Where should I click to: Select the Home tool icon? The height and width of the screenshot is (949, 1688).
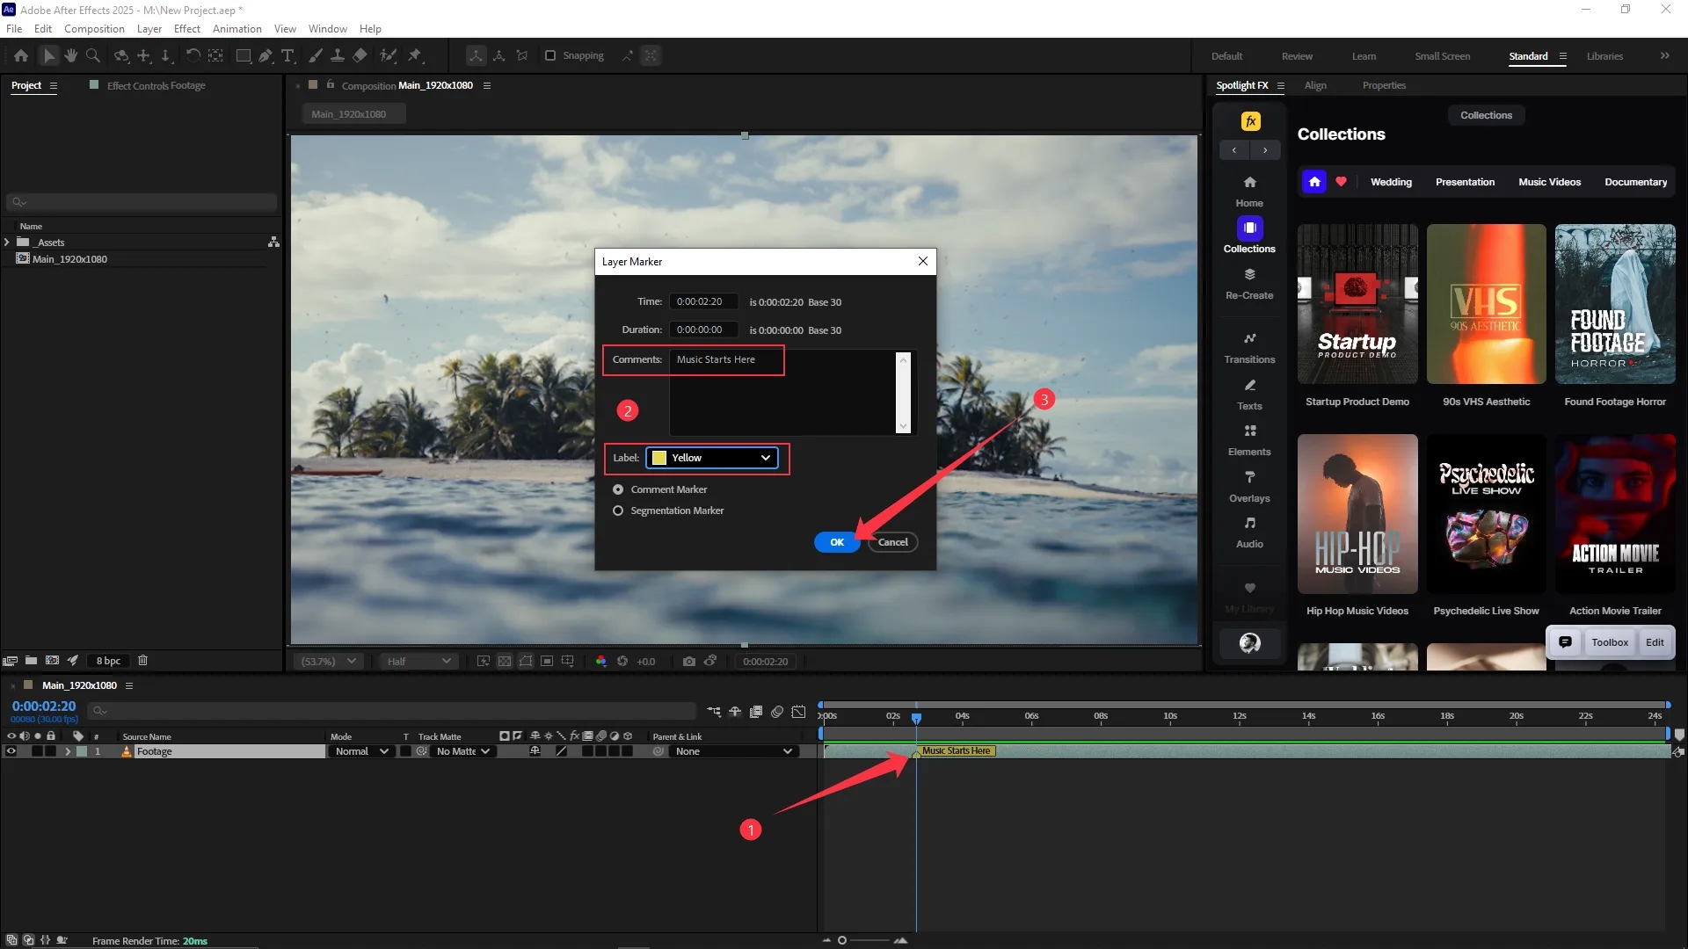pos(21,55)
